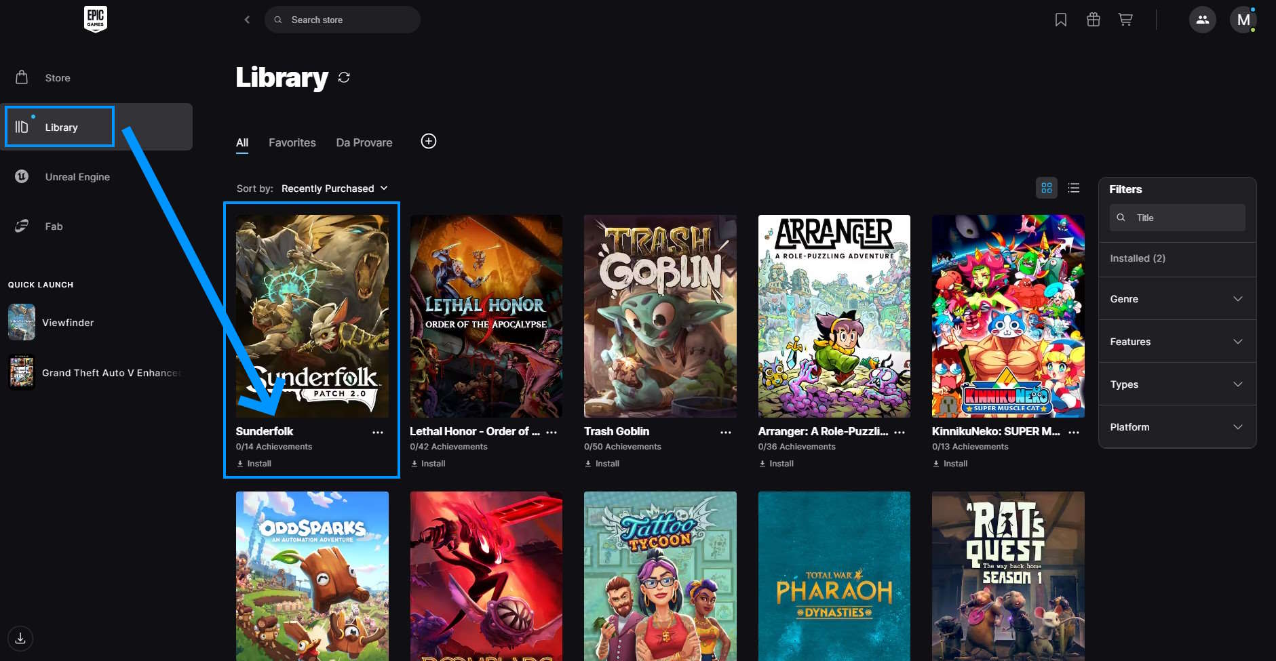Open more options for Sunderfolk
Viewport: 1276px width, 661px height.
click(378, 432)
